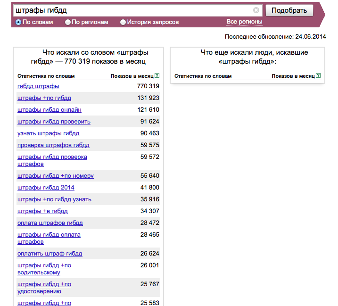Open the штрафы гибдд 2014 link
The height and width of the screenshot is (306, 338).
coord(46,188)
